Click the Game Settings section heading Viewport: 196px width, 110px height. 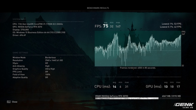[20, 53]
